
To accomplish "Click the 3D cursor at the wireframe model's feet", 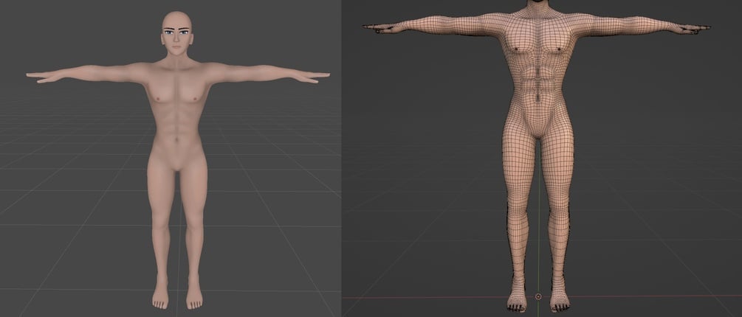I will pos(538,296).
